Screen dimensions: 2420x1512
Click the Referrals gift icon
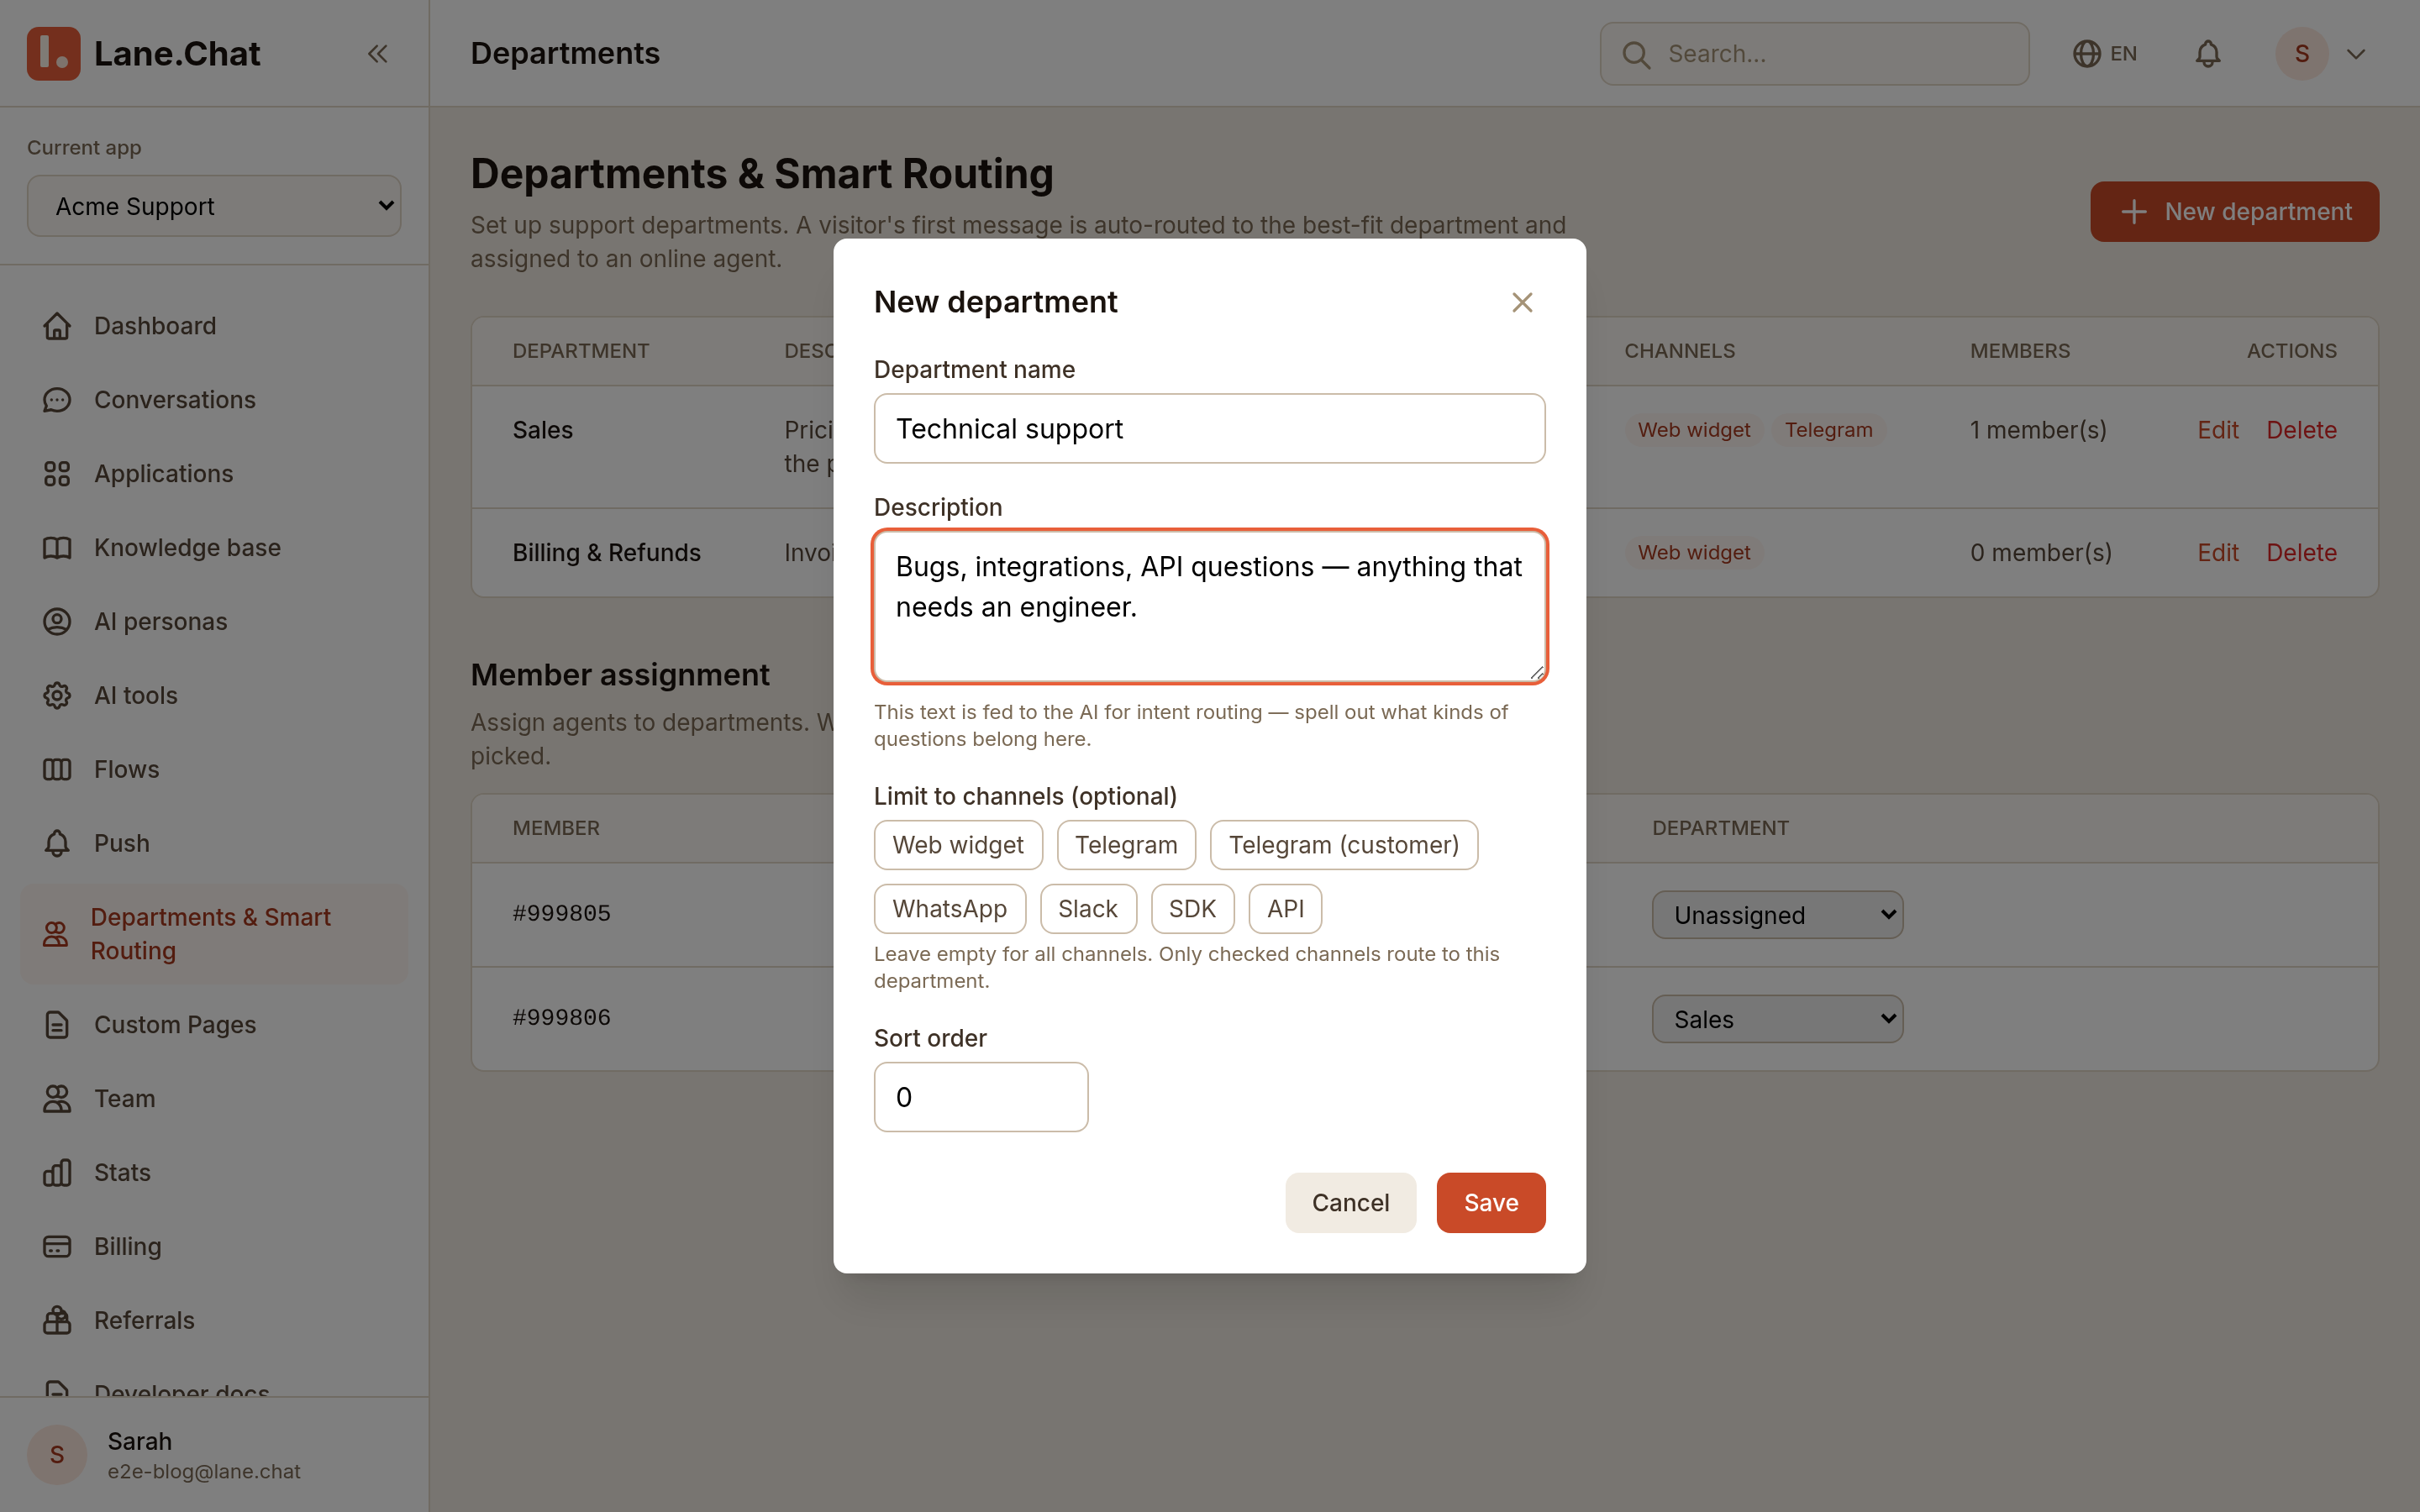[57, 1321]
